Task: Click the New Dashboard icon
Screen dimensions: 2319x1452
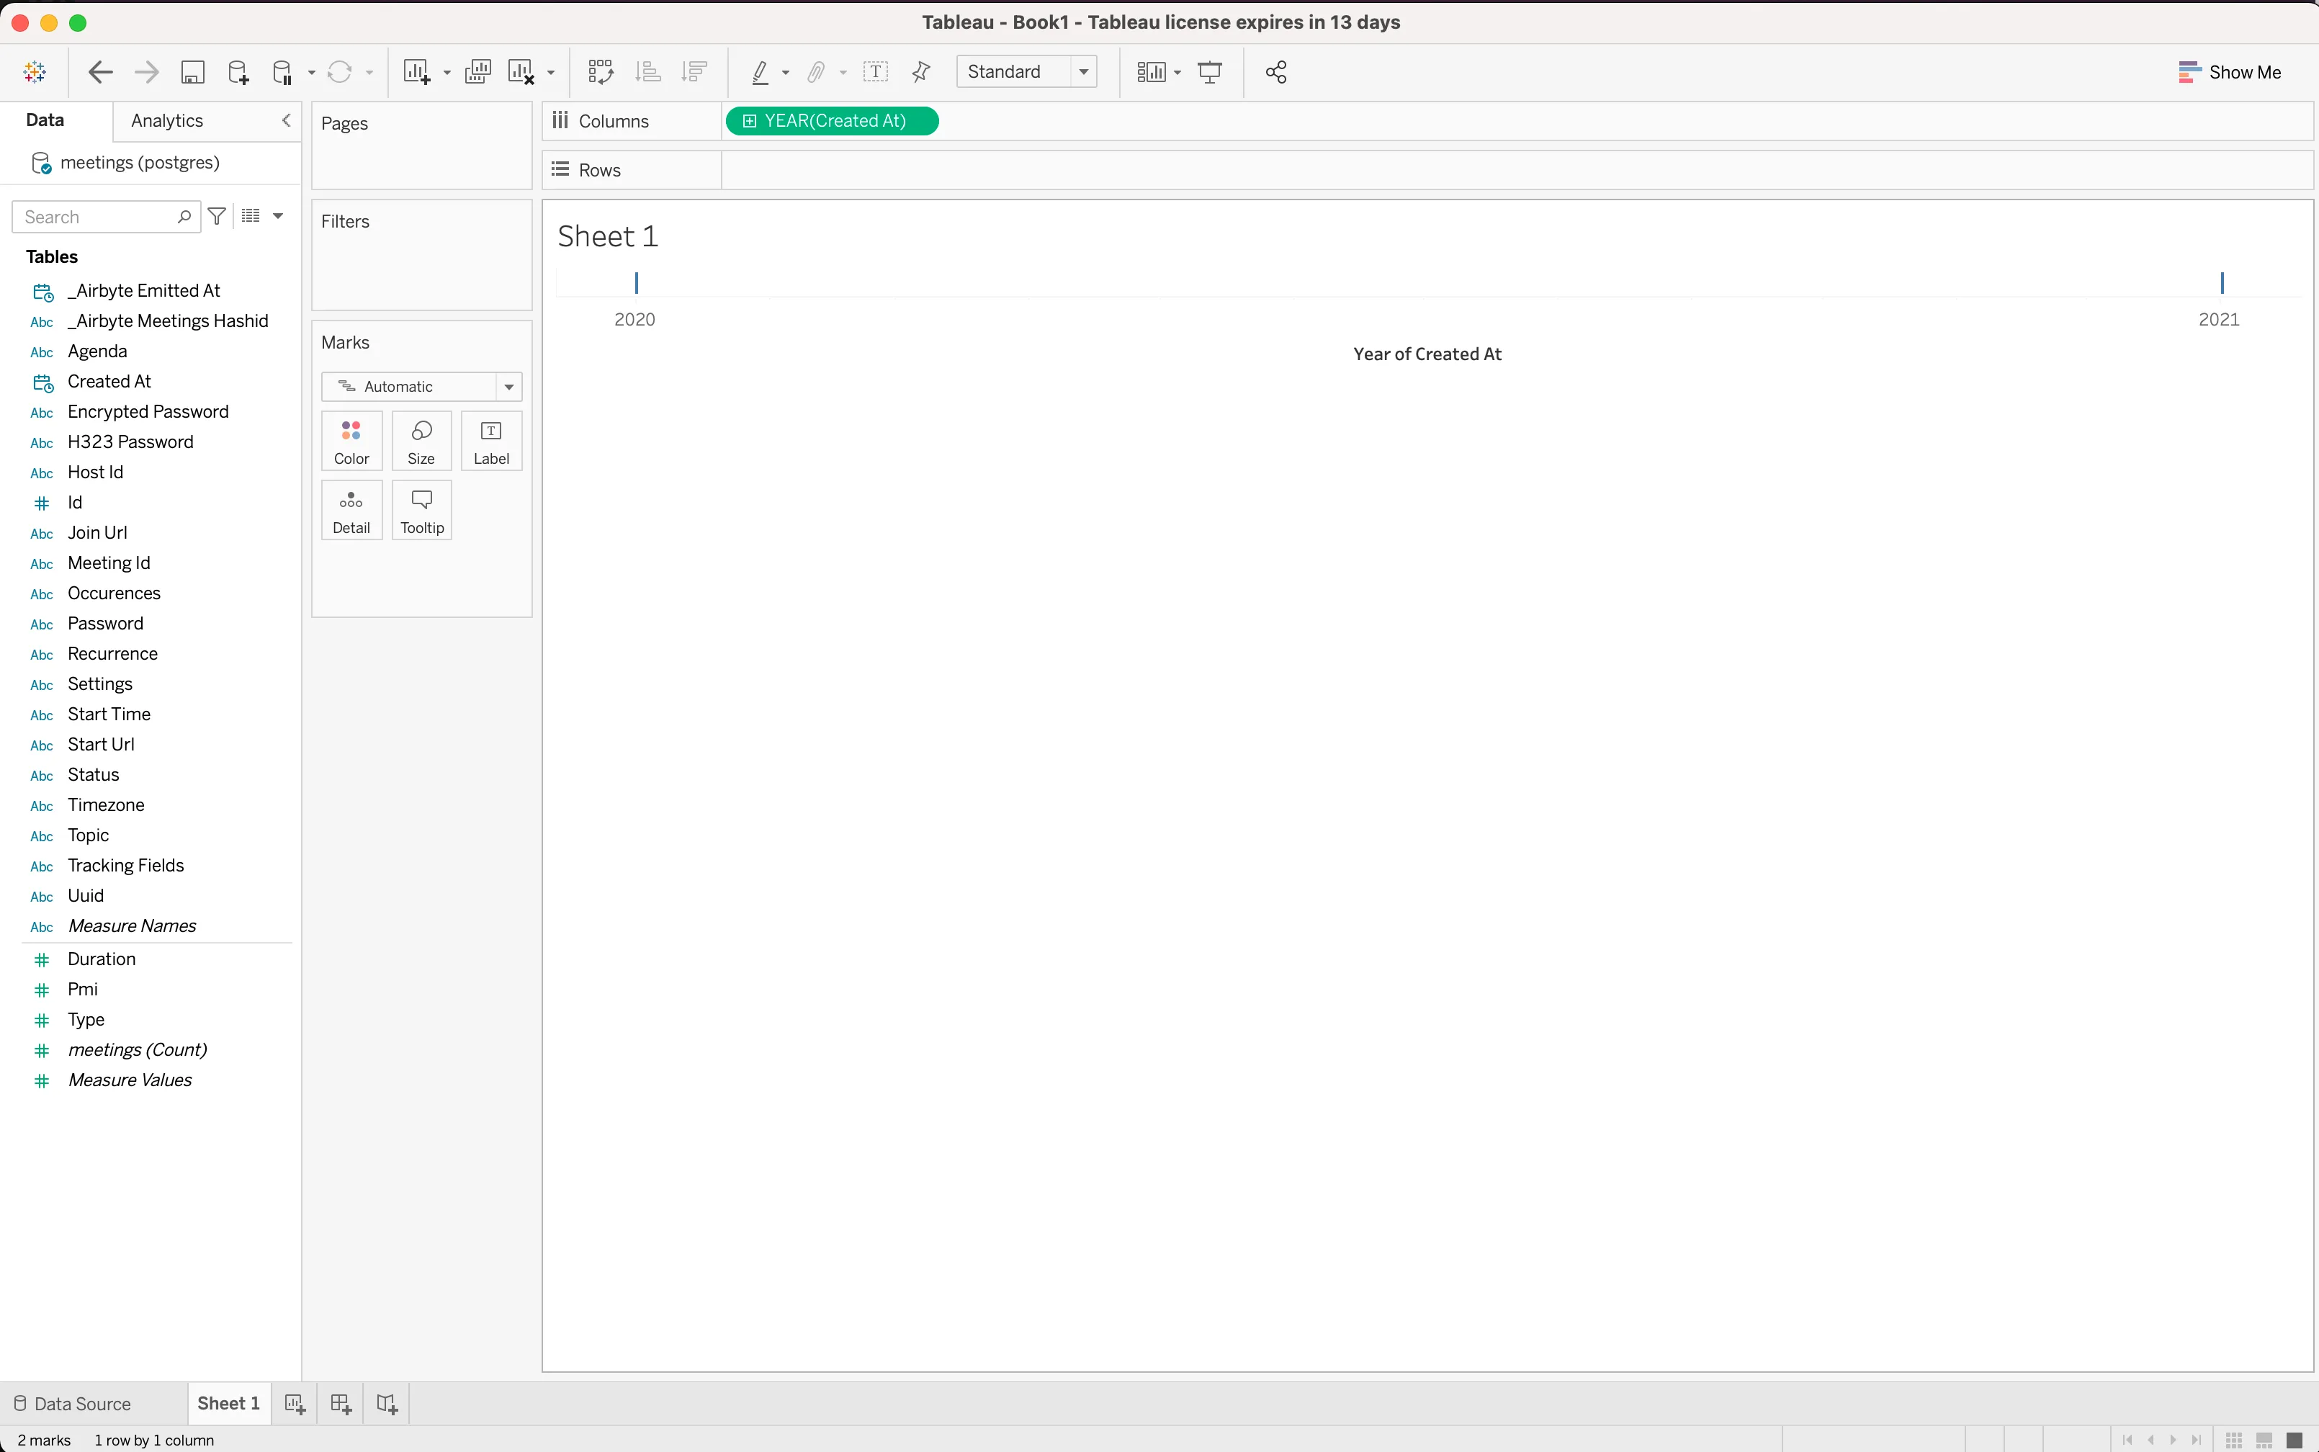Action: point(340,1403)
